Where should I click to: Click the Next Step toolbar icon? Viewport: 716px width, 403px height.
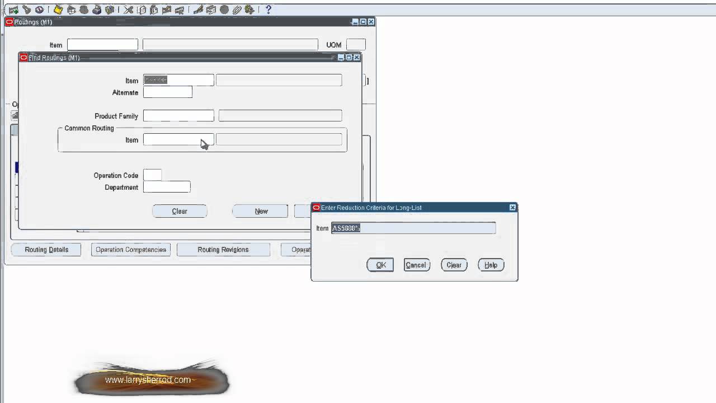tap(71, 10)
